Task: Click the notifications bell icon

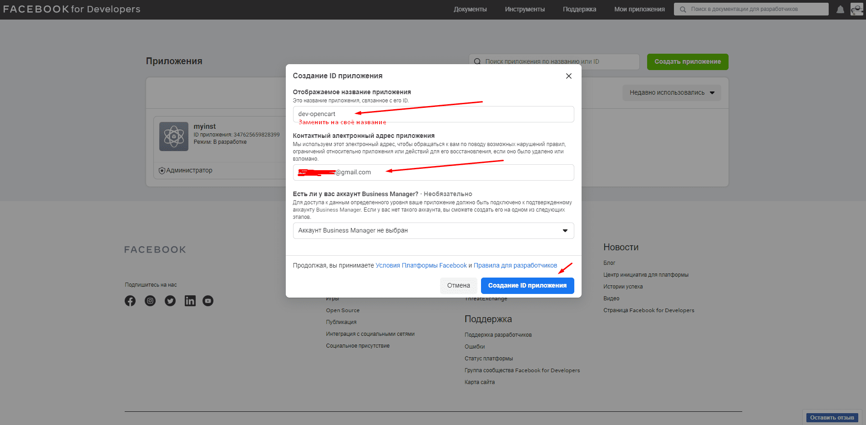Action: 840,10
